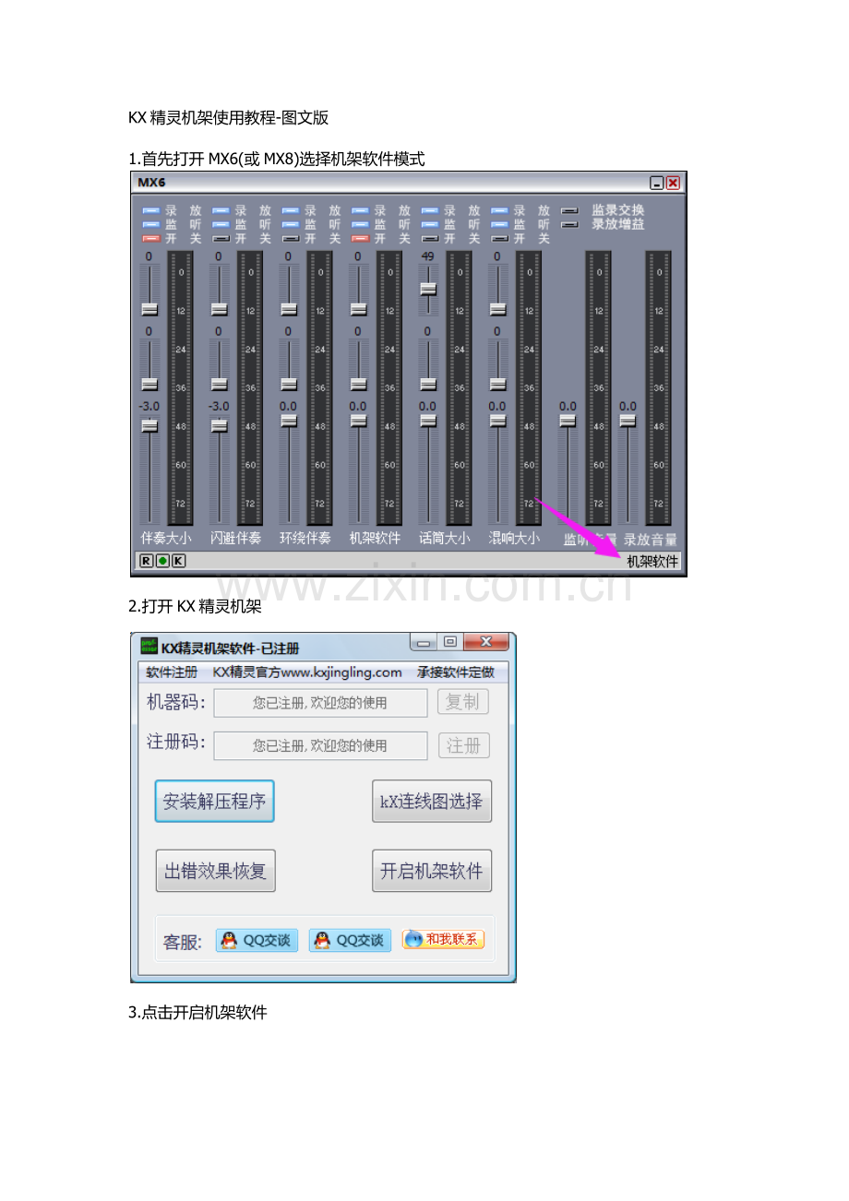Click the orange 和我联系 button
Image resolution: width=849 pixels, height=1201 pixels.
[x=443, y=939]
